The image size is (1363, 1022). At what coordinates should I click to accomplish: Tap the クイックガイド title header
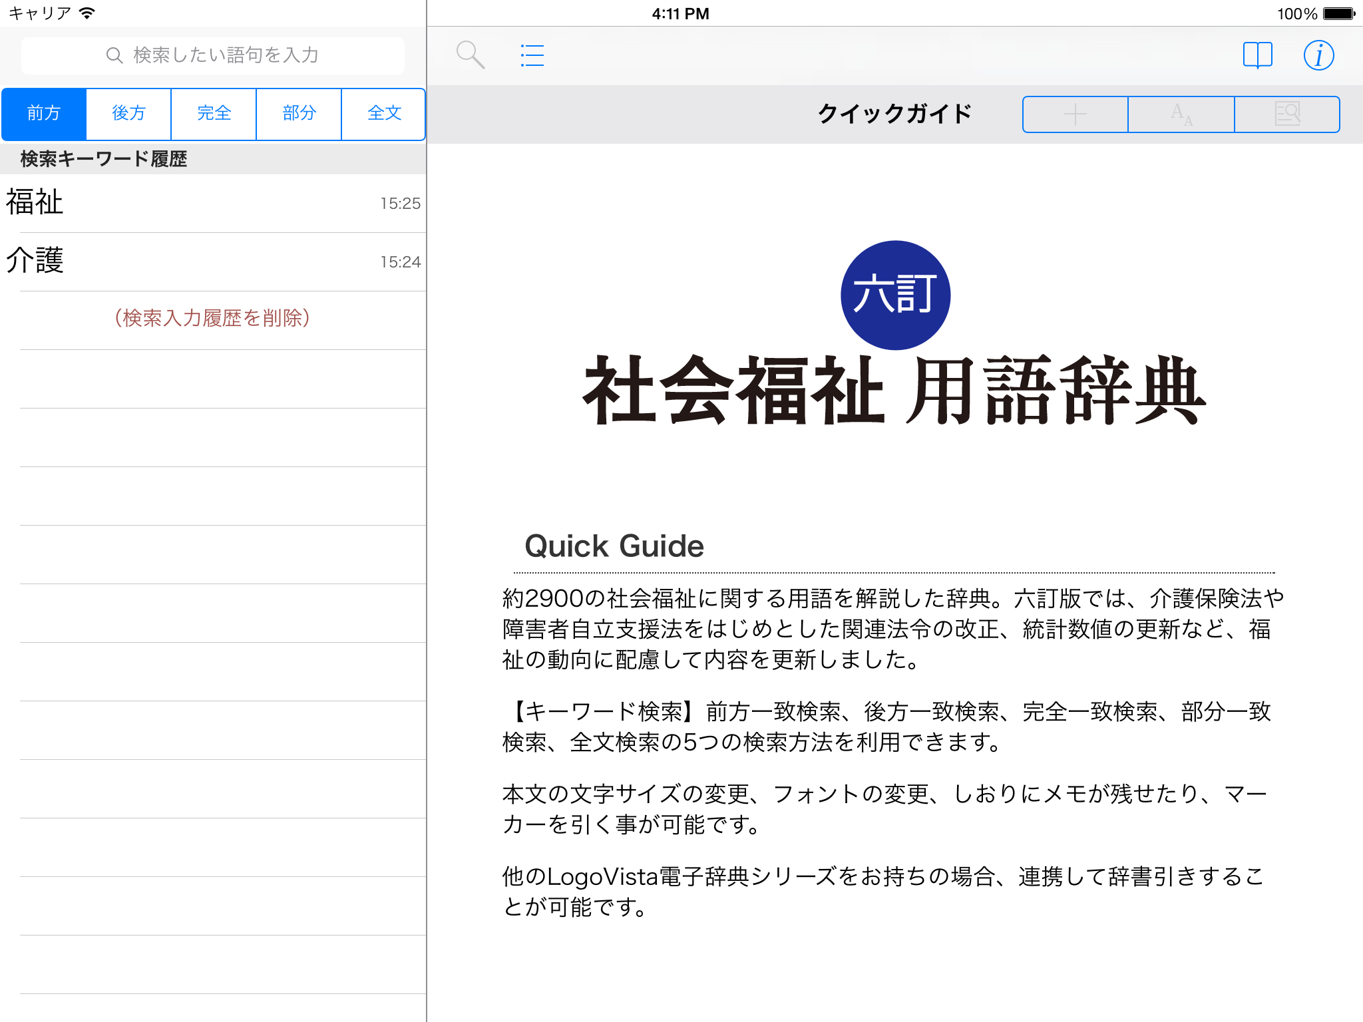tap(894, 114)
